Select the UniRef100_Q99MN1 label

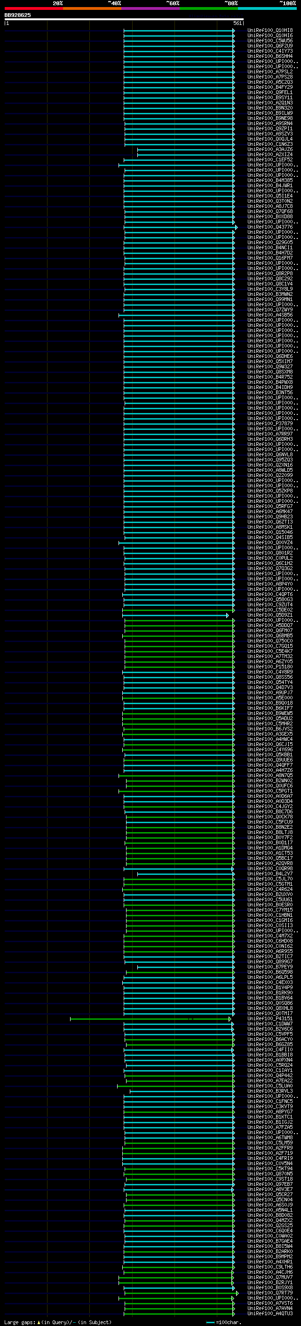(270, 299)
